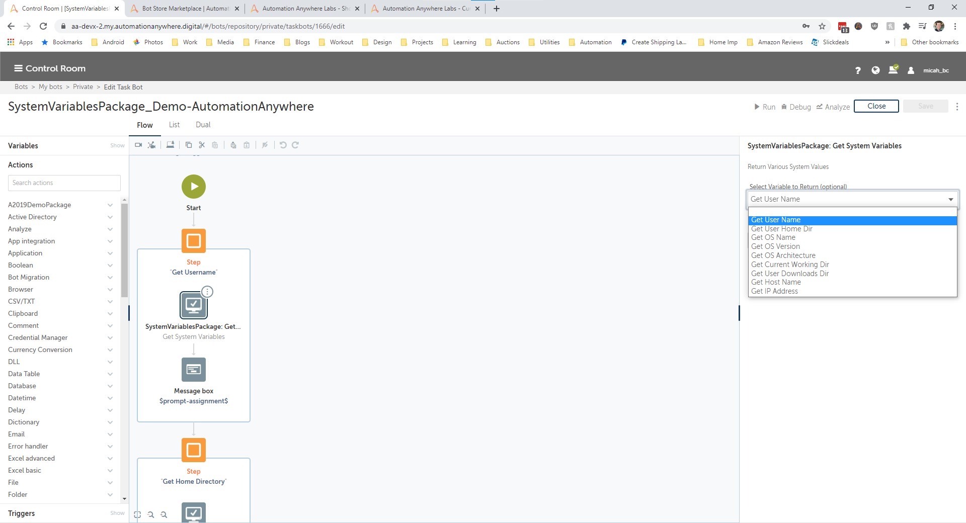Click the Analyze button
Screen dimensions: 966x523
click(833, 107)
